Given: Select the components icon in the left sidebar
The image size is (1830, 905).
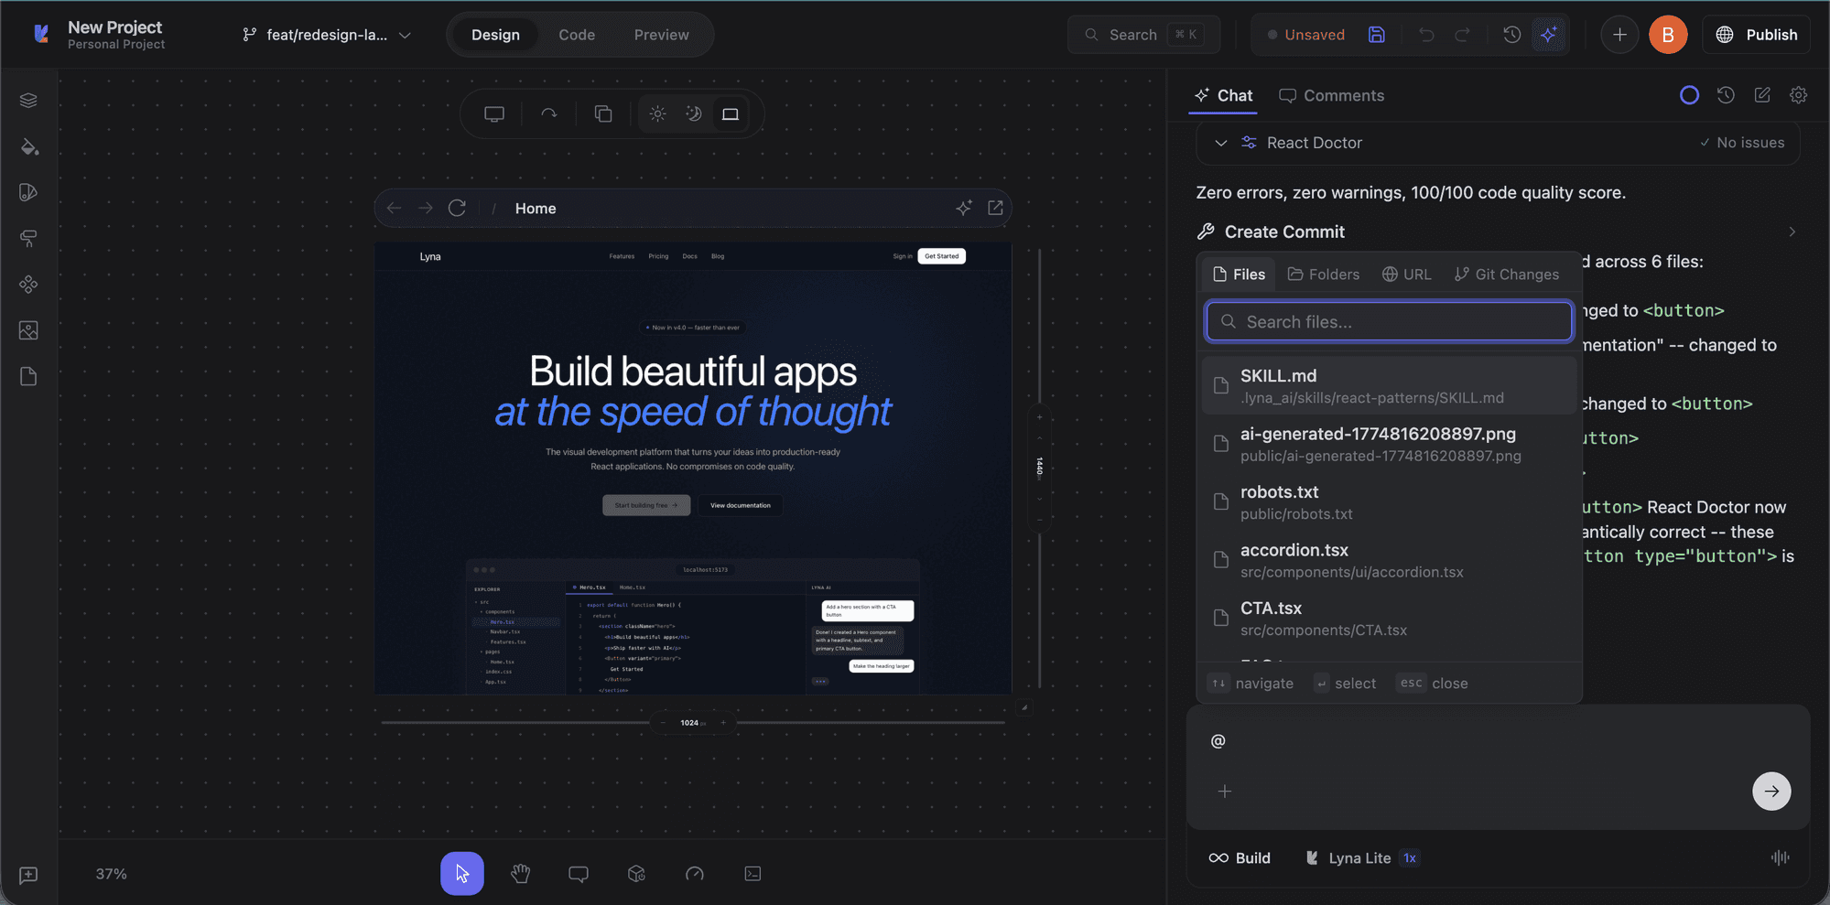Looking at the screenshot, I should (28, 285).
